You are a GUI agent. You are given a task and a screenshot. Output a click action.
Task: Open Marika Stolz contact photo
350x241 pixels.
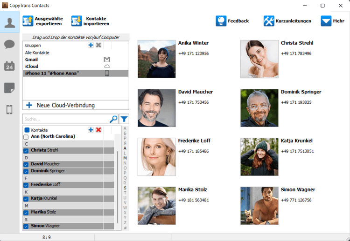[x=157, y=206]
